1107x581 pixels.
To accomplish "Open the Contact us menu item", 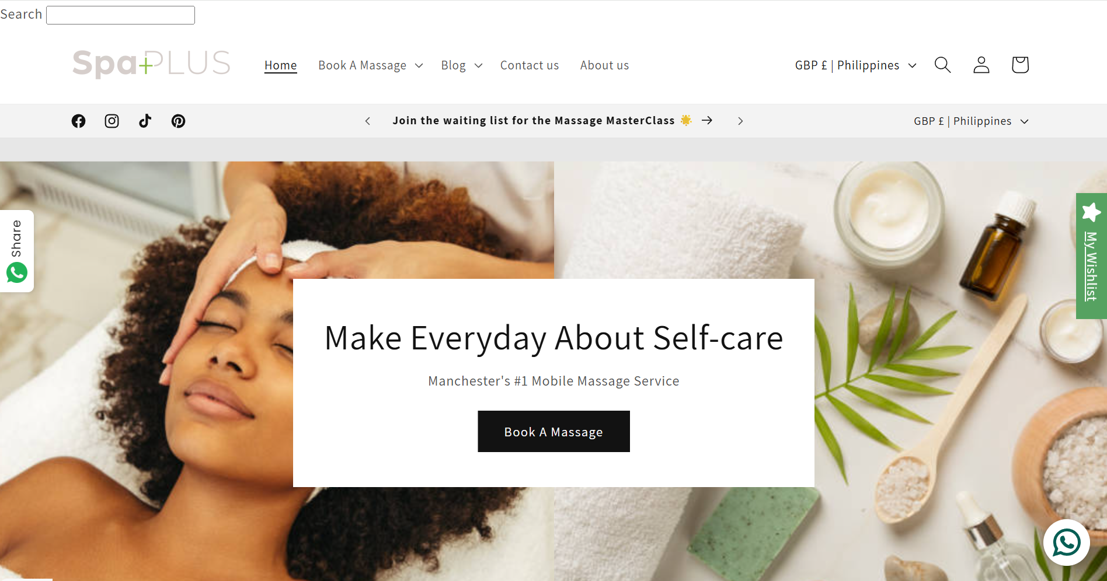I will (529, 65).
